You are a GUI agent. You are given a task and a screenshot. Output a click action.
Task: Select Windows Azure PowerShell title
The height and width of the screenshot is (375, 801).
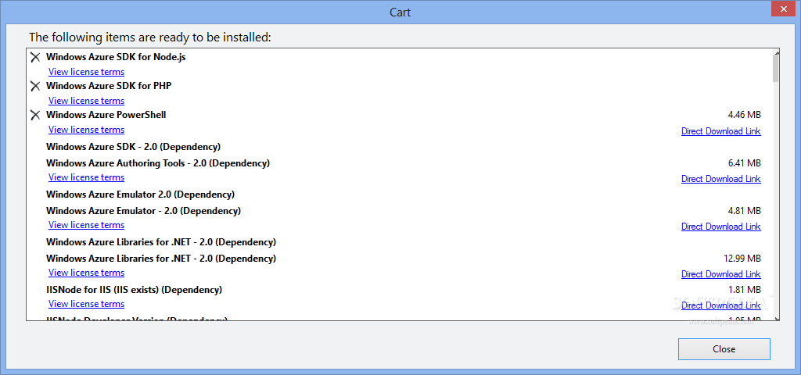pyautogui.click(x=106, y=116)
